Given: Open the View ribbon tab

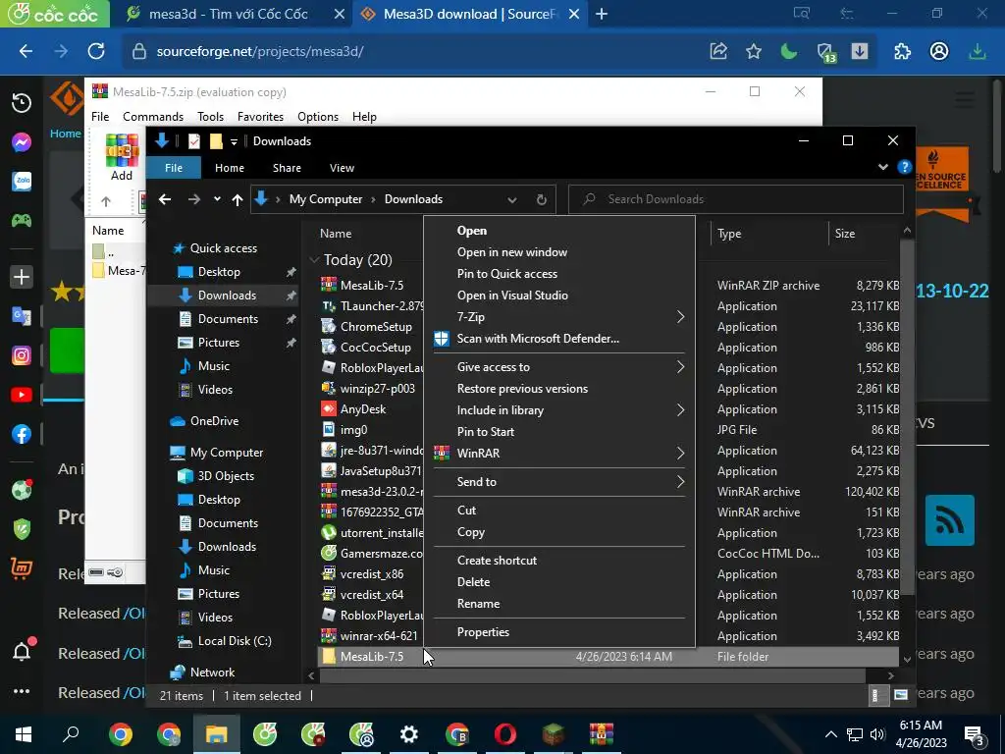Looking at the screenshot, I should (x=342, y=168).
